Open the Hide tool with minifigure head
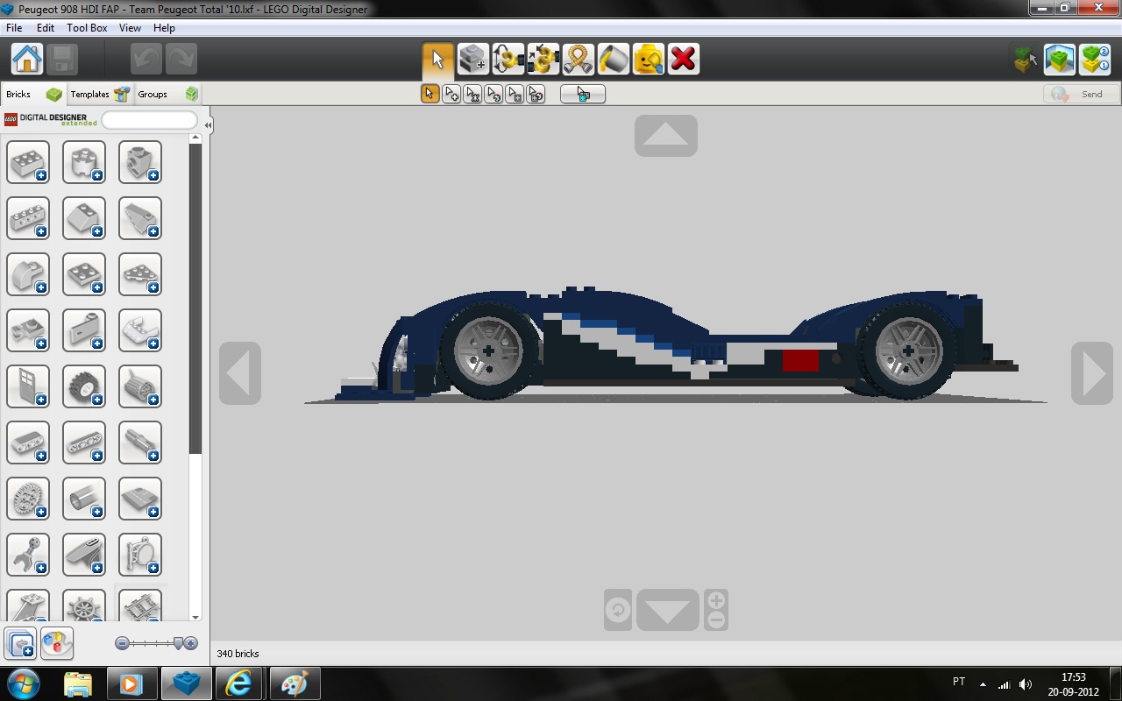 tap(649, 60)
